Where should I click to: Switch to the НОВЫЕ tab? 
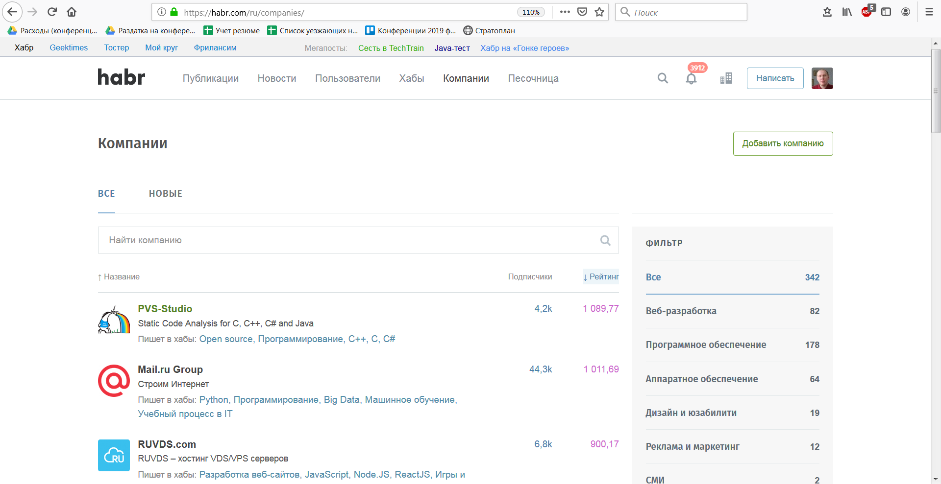point(166,193)
